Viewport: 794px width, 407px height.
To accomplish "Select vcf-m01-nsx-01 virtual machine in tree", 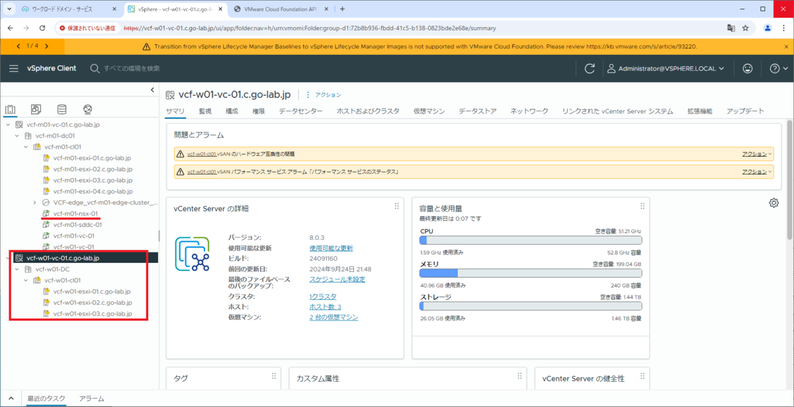I will point(75,213).
